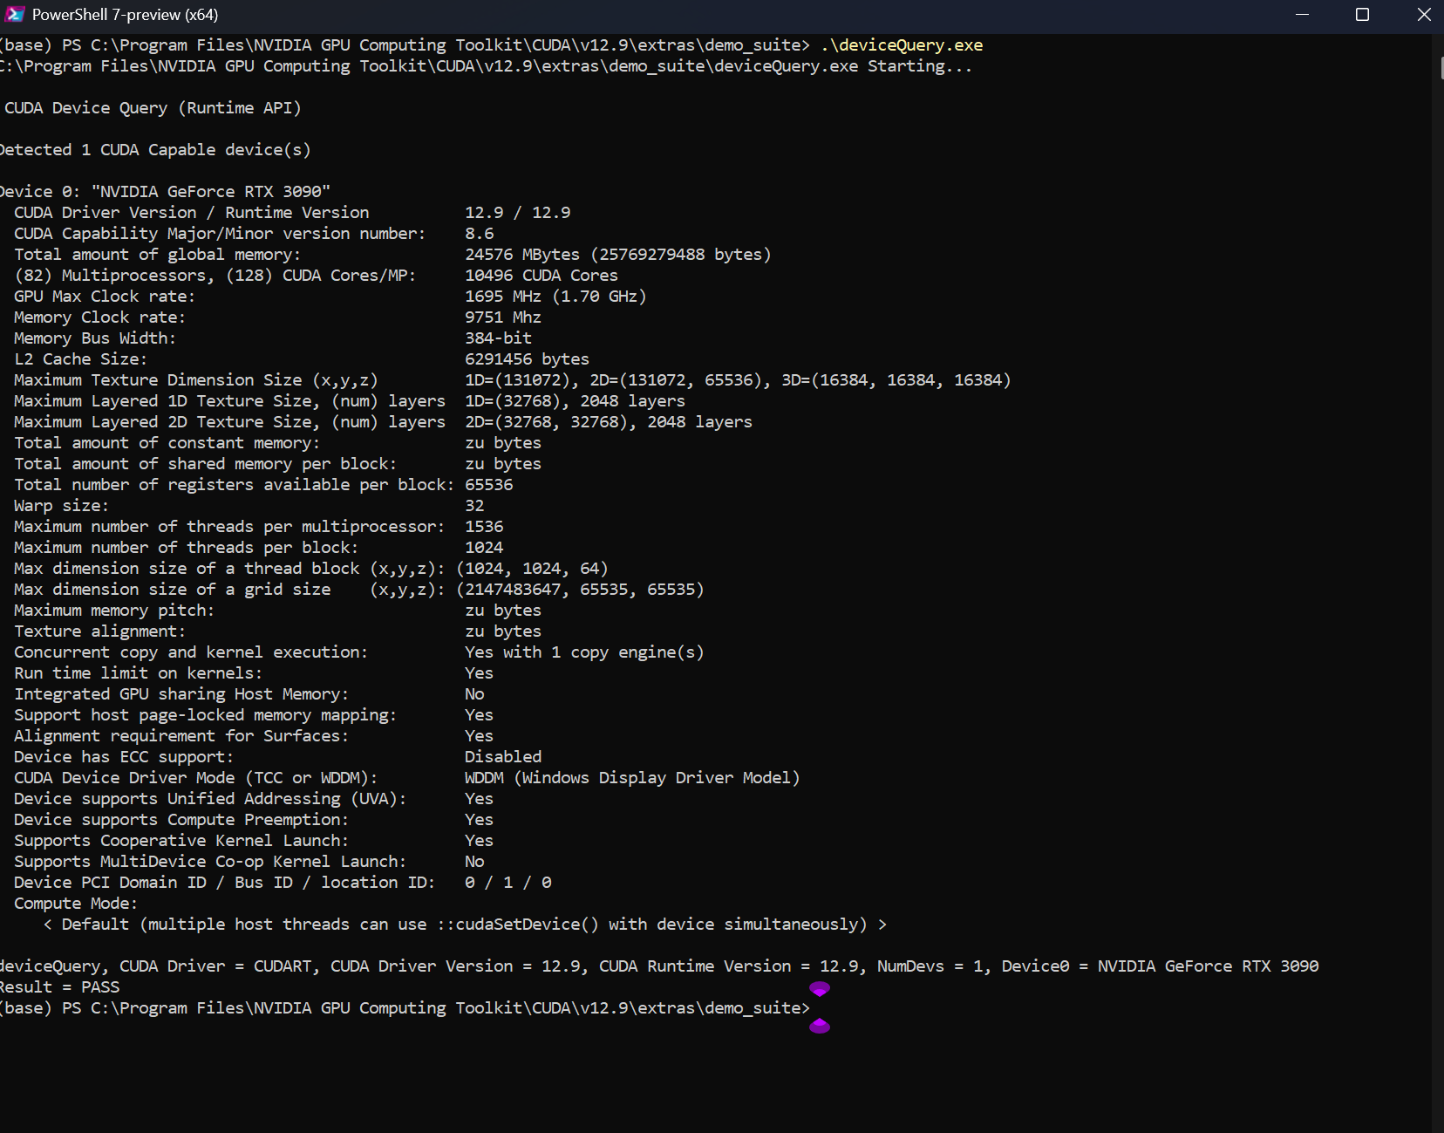Click 'Total amount of shared memory per block:' label
The image size is (1444, 1133).
pos(205,464)
